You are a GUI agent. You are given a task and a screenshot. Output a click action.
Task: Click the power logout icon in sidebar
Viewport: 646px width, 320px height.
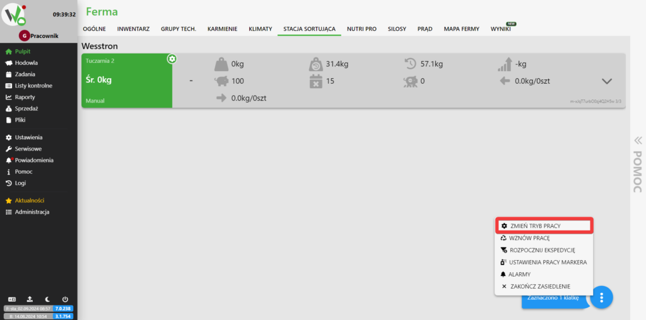[x=65, y=299]
